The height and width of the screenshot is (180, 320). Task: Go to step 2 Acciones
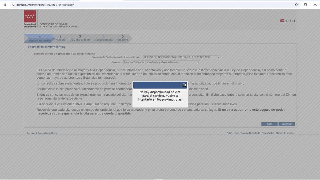point(61,38)
